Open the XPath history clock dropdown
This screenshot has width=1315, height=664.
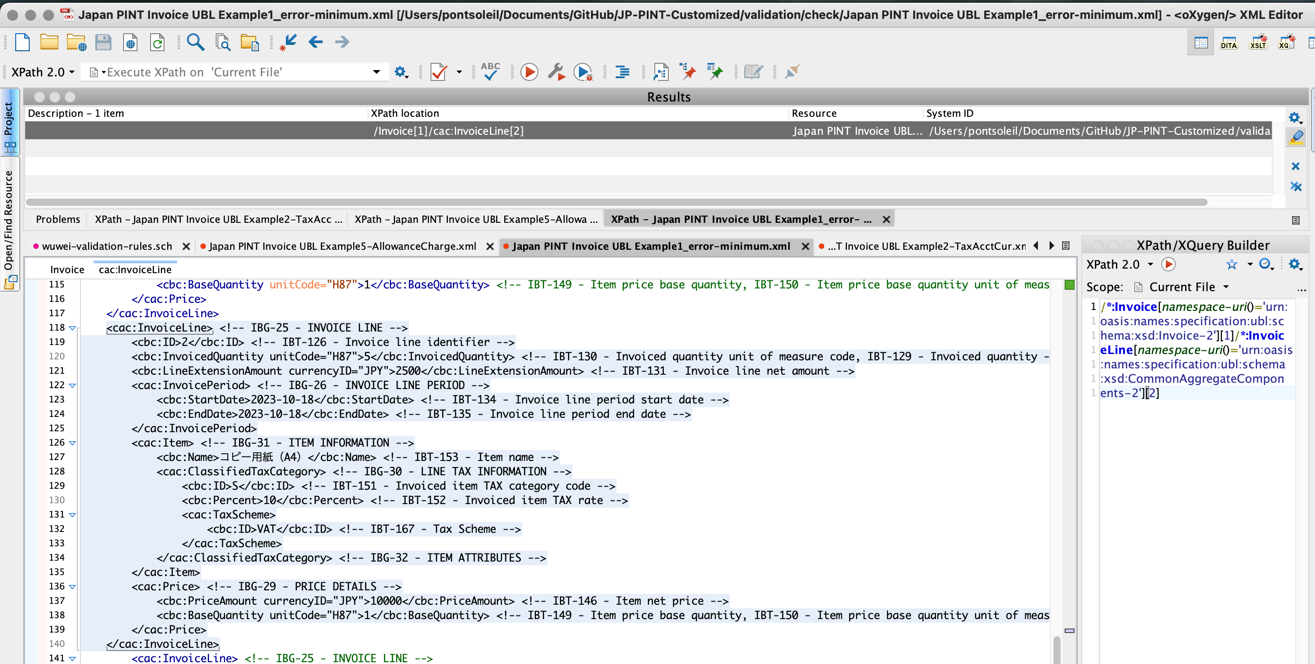1266,264
